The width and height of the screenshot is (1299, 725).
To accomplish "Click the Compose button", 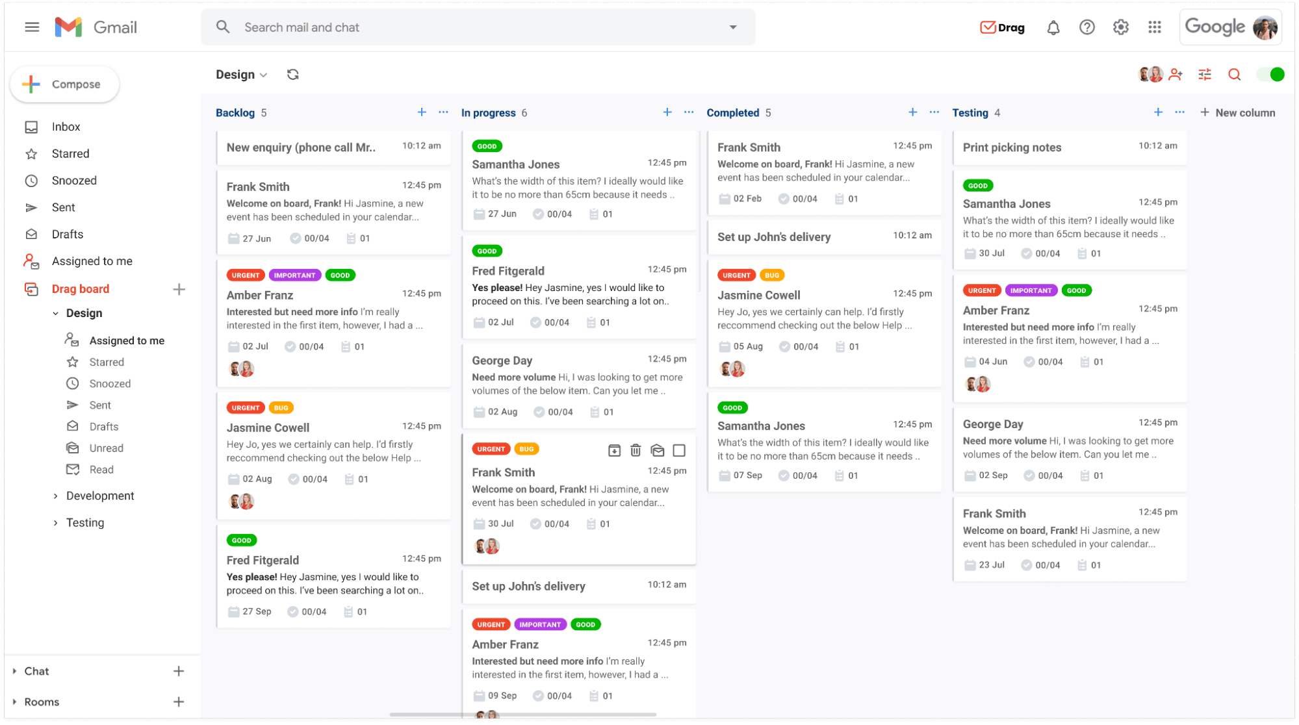I will (x=64, y=84).
